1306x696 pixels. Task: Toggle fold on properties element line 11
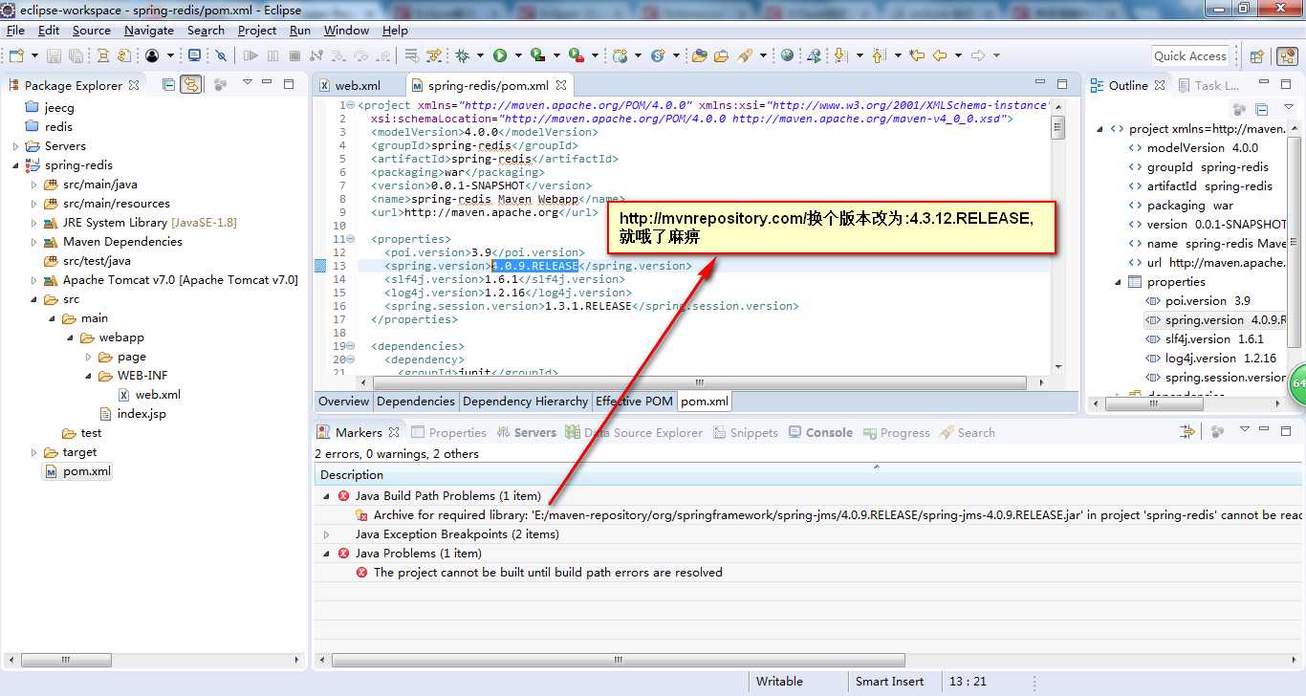(x=349, y=239)
